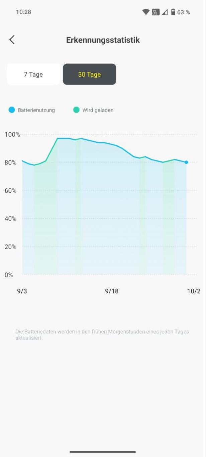
Task: Tap the 100% axis label
Action: (12, 135)
